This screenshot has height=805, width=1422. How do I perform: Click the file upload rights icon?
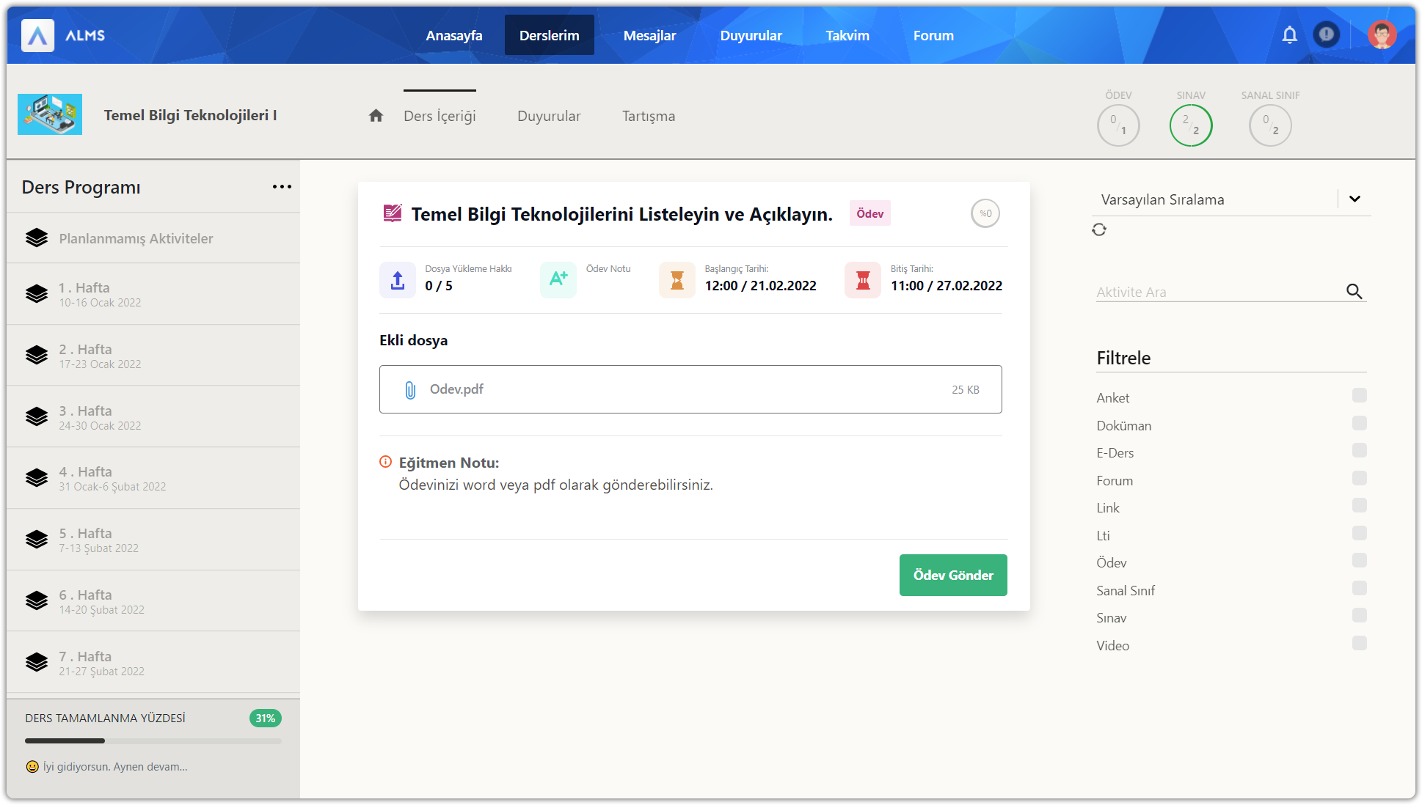point(398,280)
